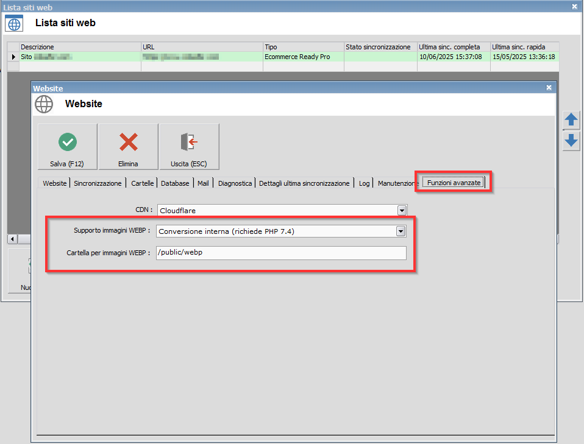Click the Lista siti web globe icon

point(14,24)
